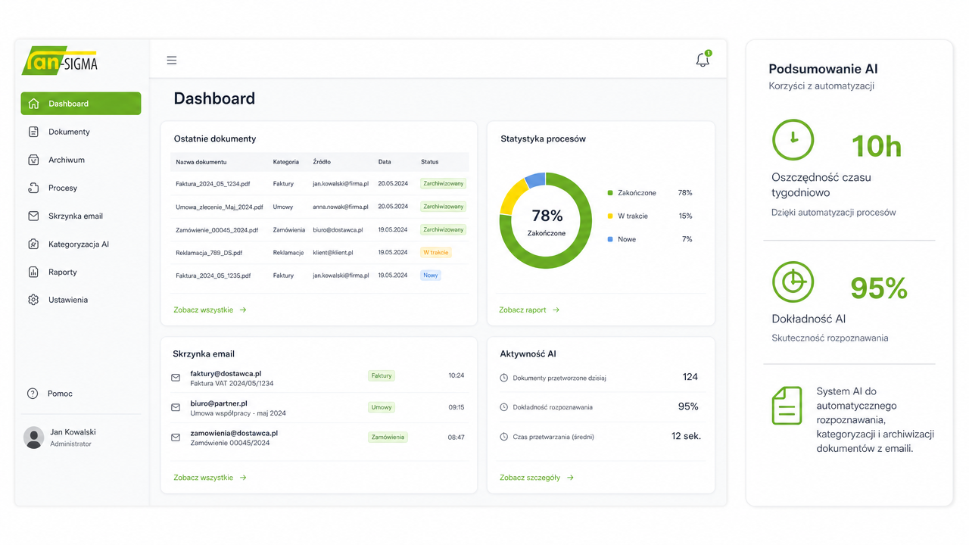Image resolution: width=969 pixels, height=545 pixels.
Task: Click Jan Kowalski avatar picture
Action: click(34, 438)
